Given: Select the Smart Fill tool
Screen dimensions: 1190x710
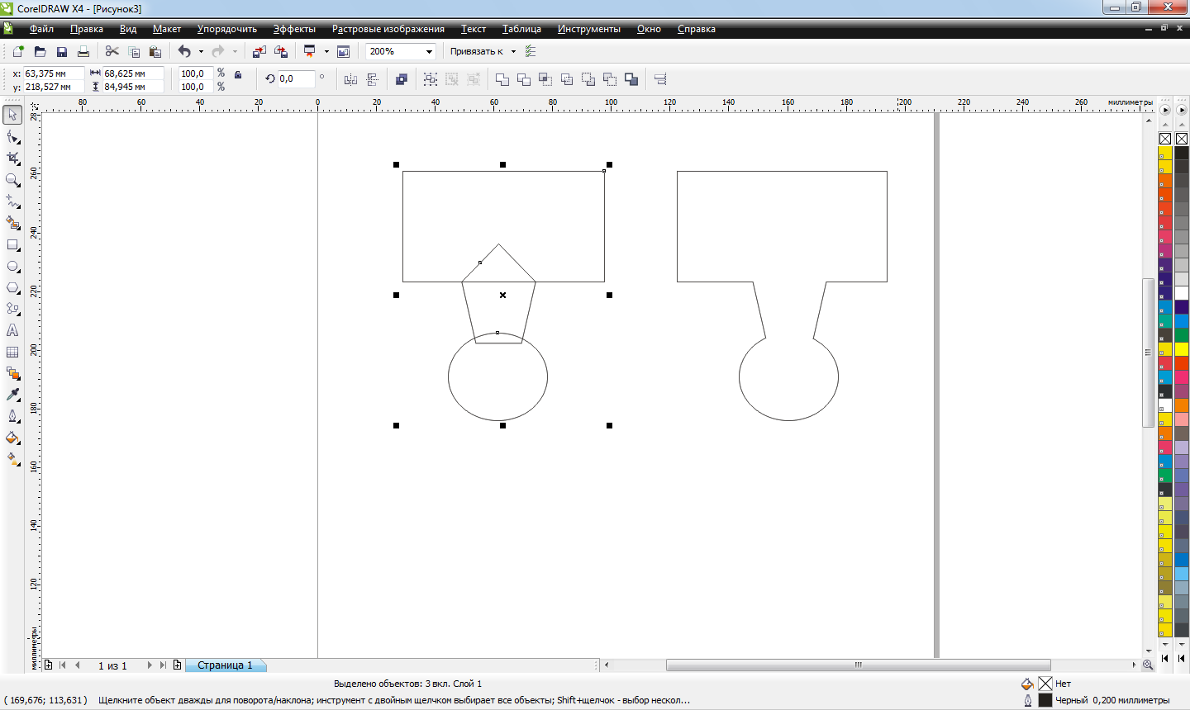Looking at the screenshot, I should click(x=12, y=223).
